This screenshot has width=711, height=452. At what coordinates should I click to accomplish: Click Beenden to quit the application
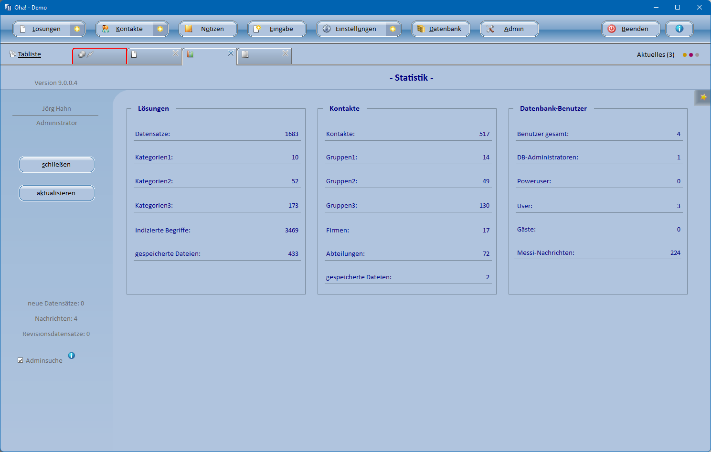[x=630, y=29]
